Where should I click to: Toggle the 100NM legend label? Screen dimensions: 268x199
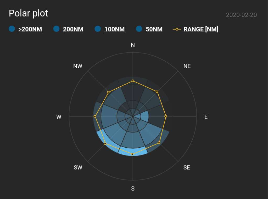(x=114, y=29)
